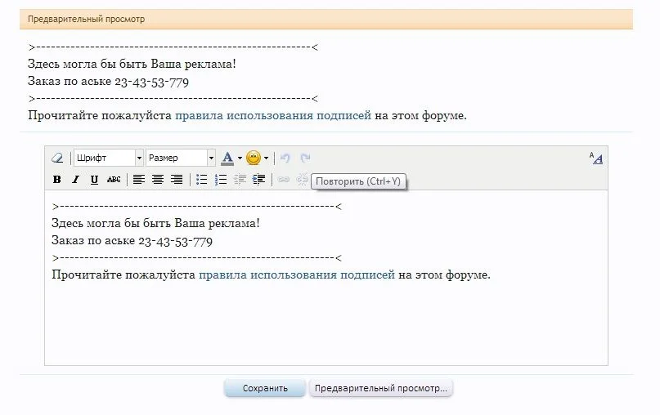
Task: Click the Предварительный просмотр... button
Action: coord(381,388)
